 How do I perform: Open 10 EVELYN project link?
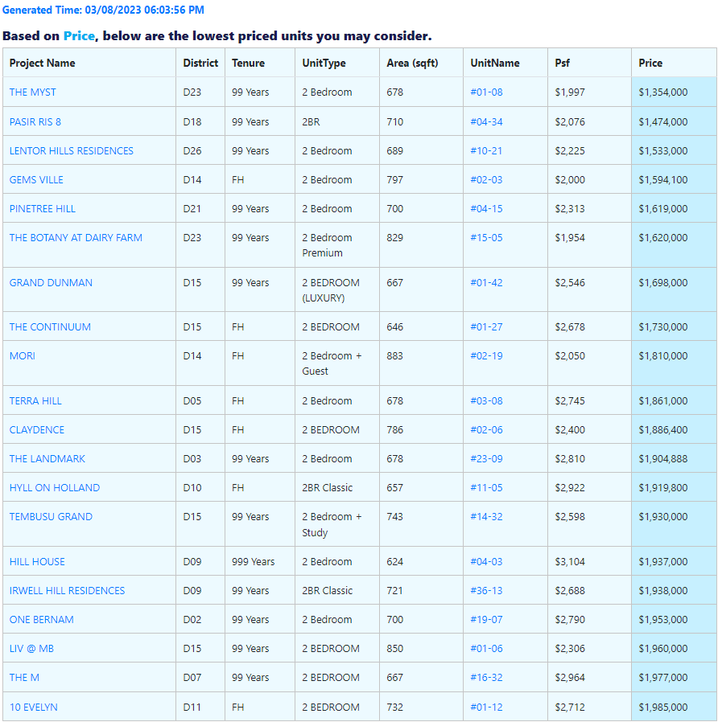pyautogui.click(x=34, y=708)
